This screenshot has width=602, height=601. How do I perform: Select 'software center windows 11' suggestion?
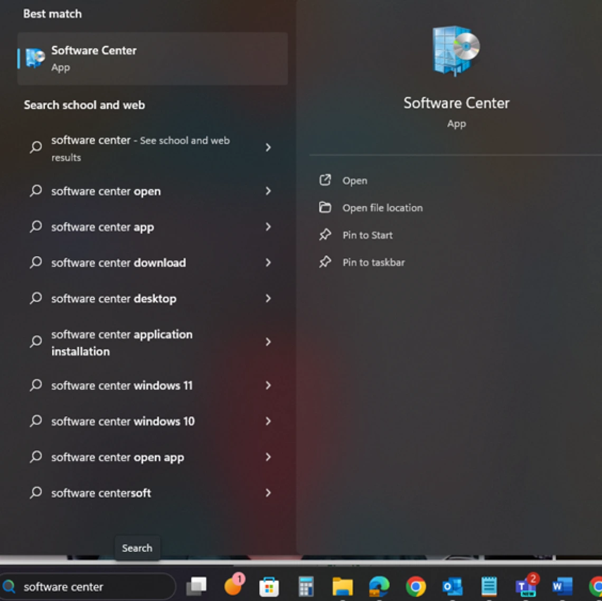click(153, 385)
